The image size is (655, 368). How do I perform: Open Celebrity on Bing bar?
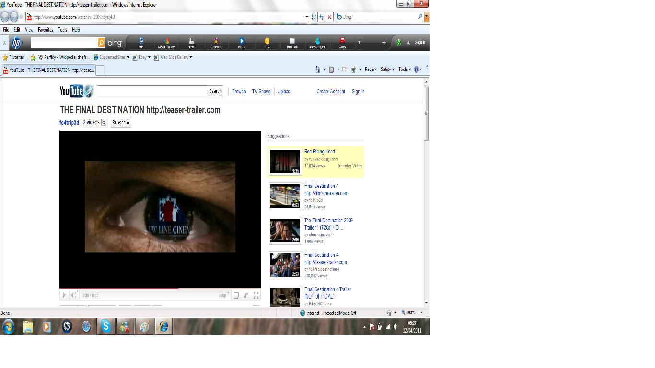[x=216, y=43]
